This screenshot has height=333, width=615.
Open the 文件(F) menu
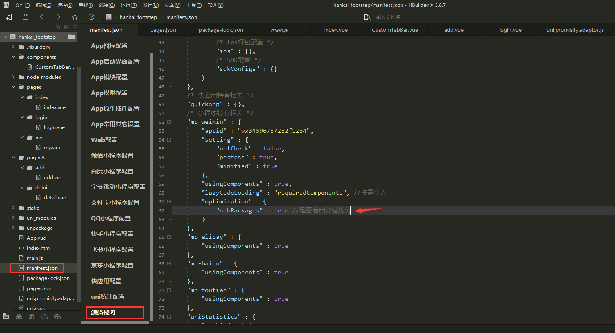coord(22,5)
